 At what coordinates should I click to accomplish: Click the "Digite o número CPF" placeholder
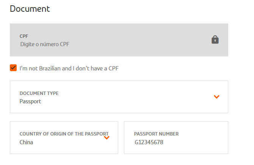[45, 44]
